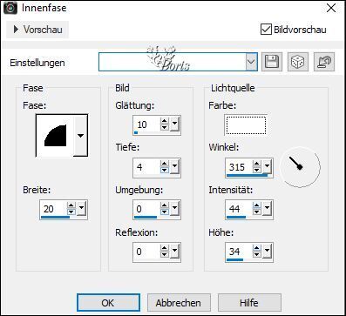
Task: Expand the Vorschau preview panel
Action: [37, 30]
